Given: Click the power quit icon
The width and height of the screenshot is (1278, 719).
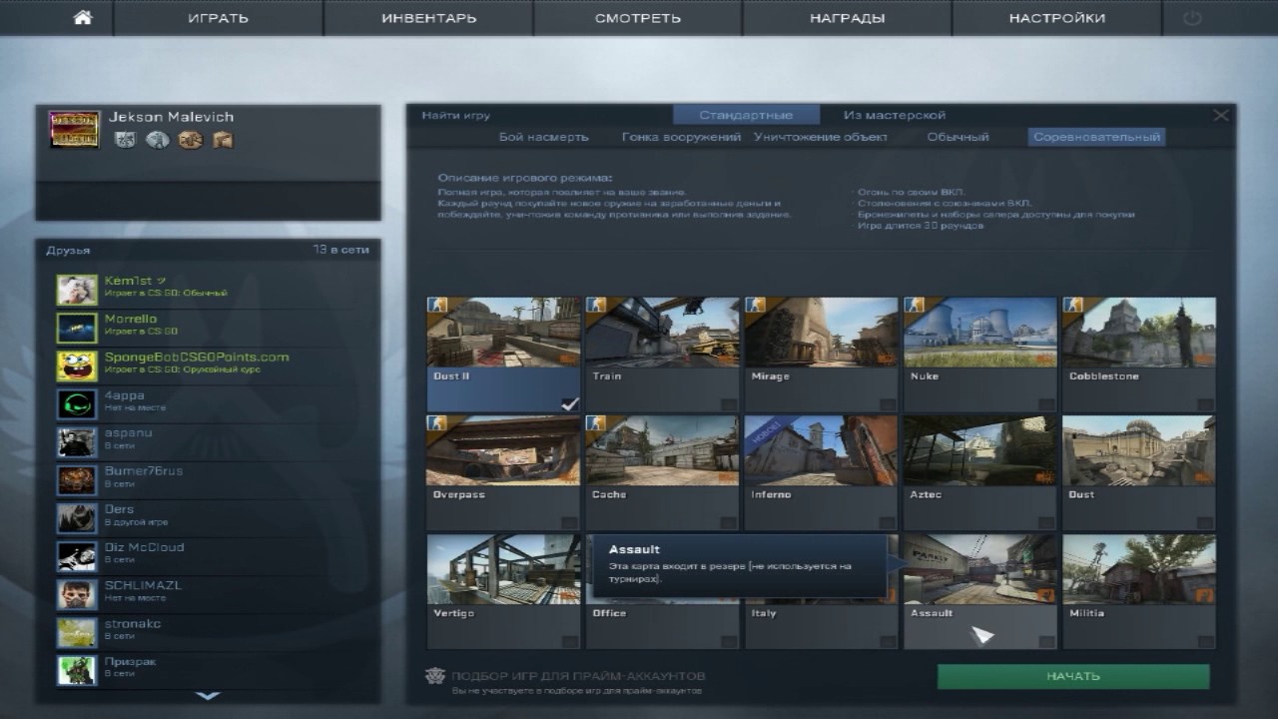Looking at the screenshot, I should (1192, 18).
